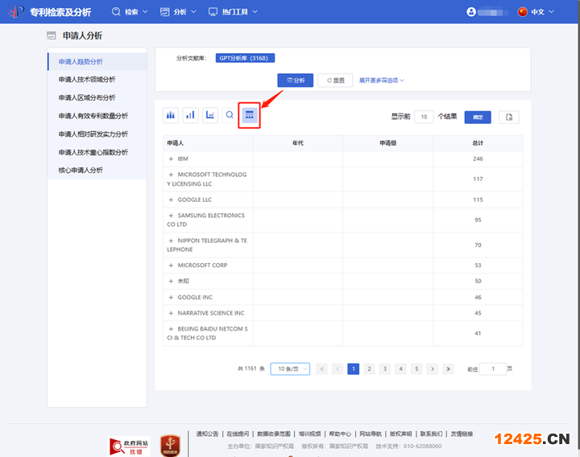The width and height of the screenshot is (580, 457).
Task: Go to page 3 in pagination
Action: (384, 368)
